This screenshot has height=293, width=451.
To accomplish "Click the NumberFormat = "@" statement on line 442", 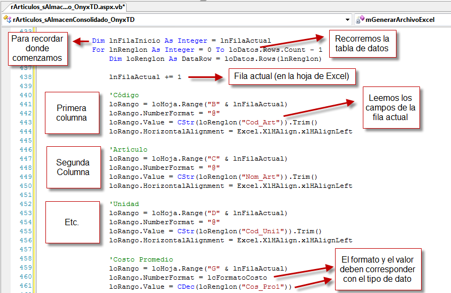I will (165, 114).
